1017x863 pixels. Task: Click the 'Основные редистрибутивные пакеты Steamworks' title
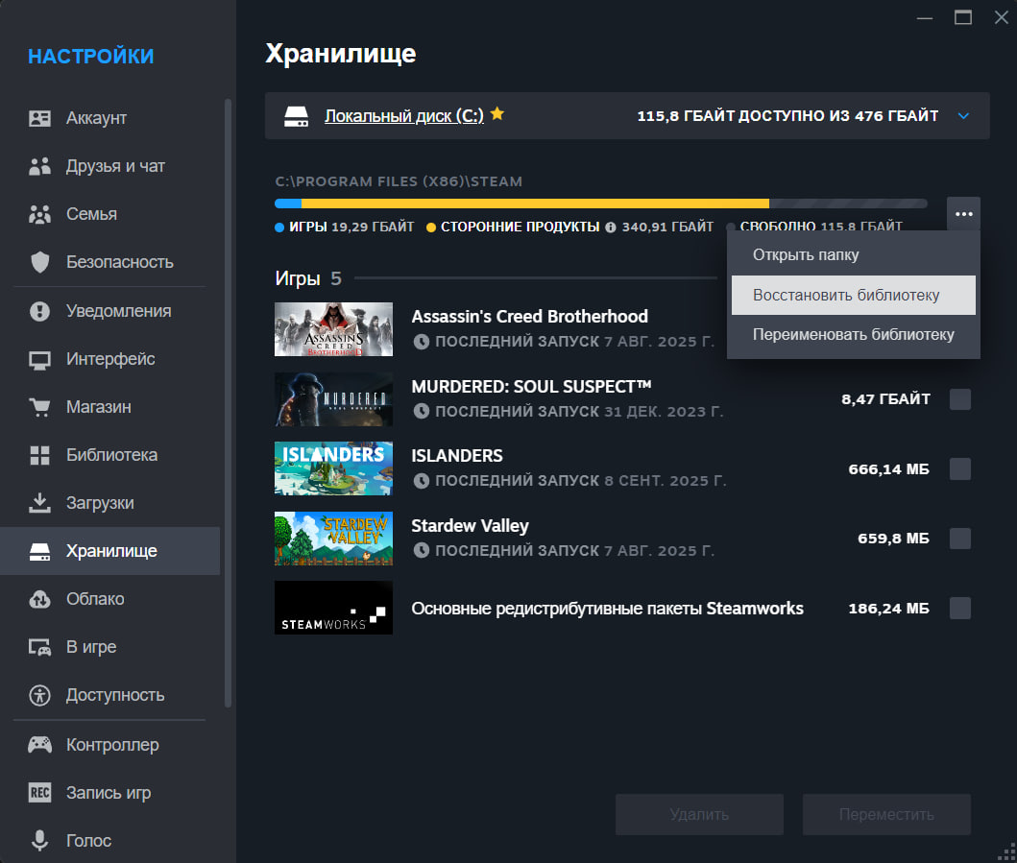[x=607, y=609]
